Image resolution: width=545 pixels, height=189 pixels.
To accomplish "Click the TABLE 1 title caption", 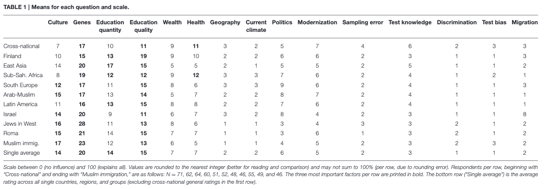I will (66, 7).
